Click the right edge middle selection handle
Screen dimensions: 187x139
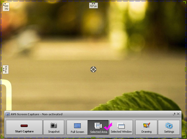(185, 69)
